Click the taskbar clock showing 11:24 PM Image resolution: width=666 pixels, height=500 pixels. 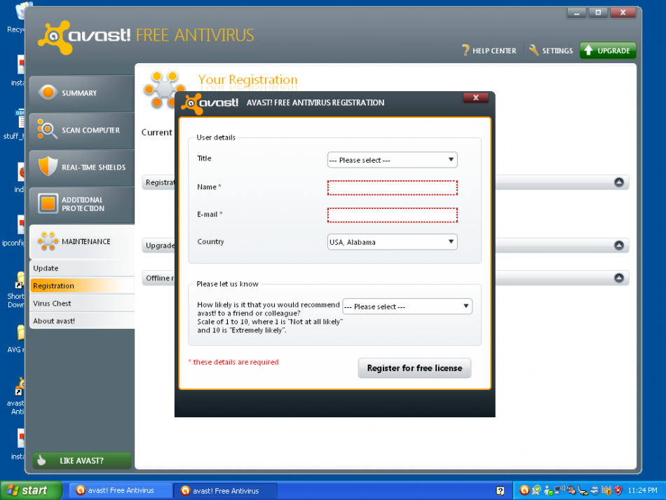tap(642, 490)
